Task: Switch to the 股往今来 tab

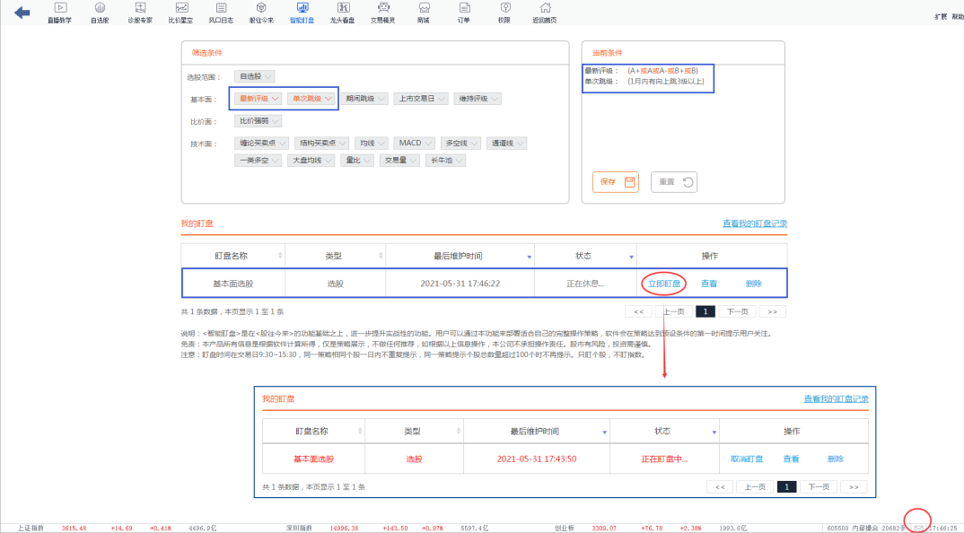Action: [x=262, y=12]
